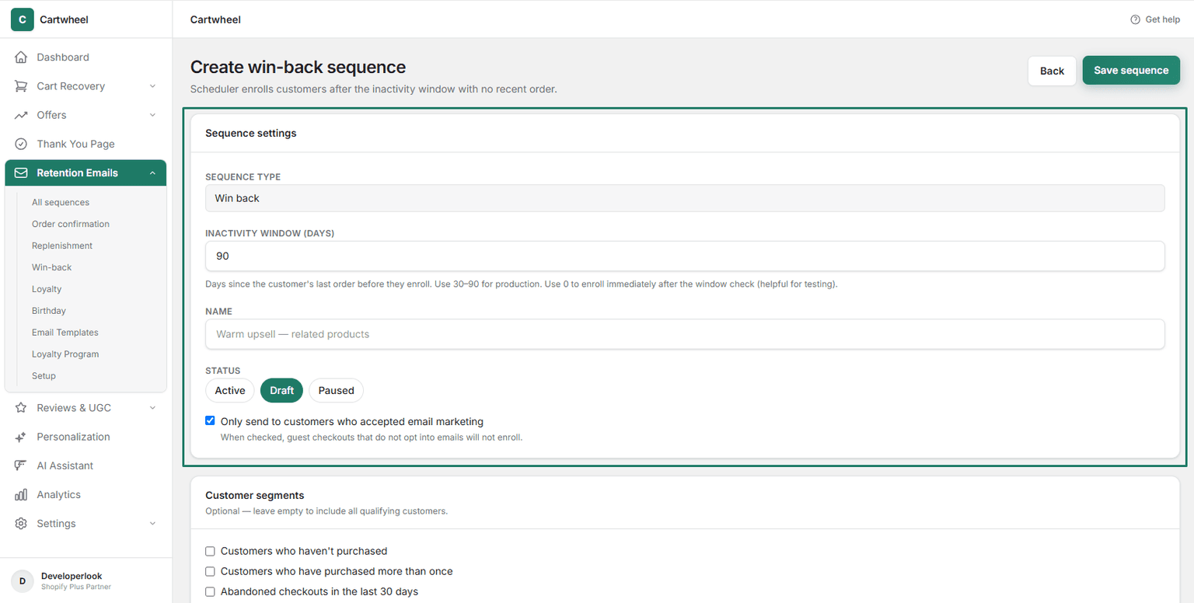Click the Offers trend arrow icon
The image size is (1194, 603).
point(21,115)
